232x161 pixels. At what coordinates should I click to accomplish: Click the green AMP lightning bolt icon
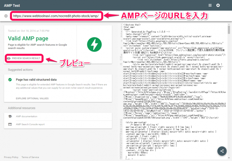[x=94, y=45]
